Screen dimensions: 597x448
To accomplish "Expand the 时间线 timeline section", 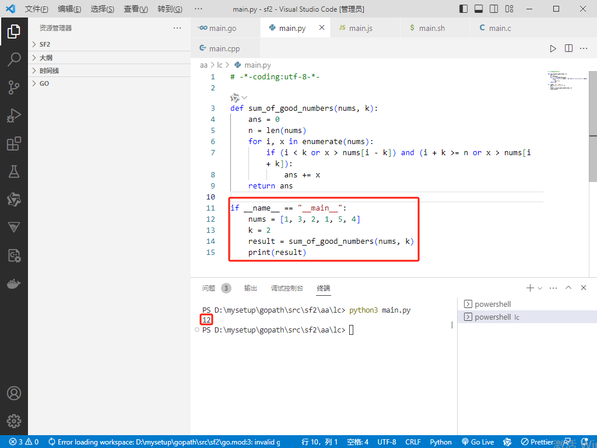I will (x=110, y=71).
